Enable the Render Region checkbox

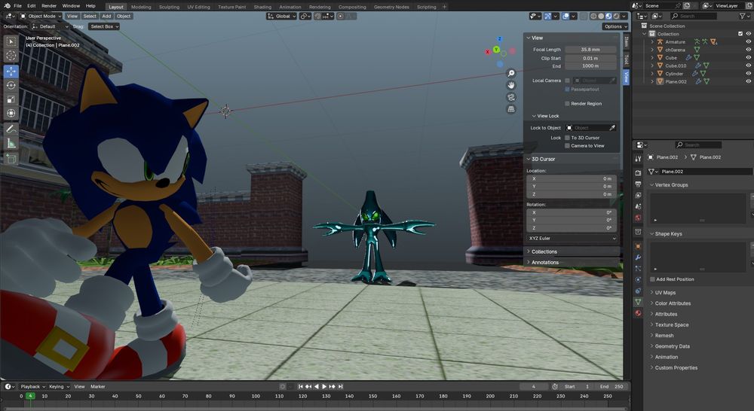pyautogui.click(x=568, y=104)
